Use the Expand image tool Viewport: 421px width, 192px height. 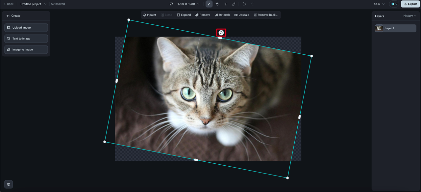[x=184, y=15]
